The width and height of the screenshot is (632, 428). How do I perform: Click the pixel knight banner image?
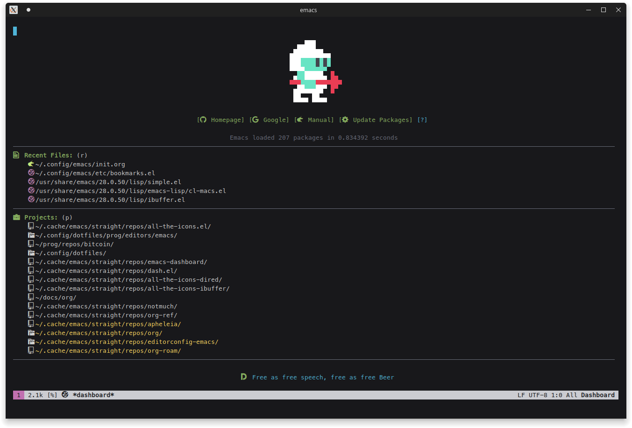click(x=315, y=71)
